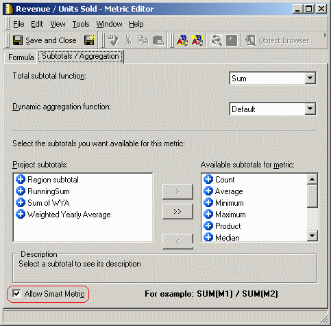331x326 pixels.
Task: Select Median in available subtotals list
Action: tap(221, 237)
